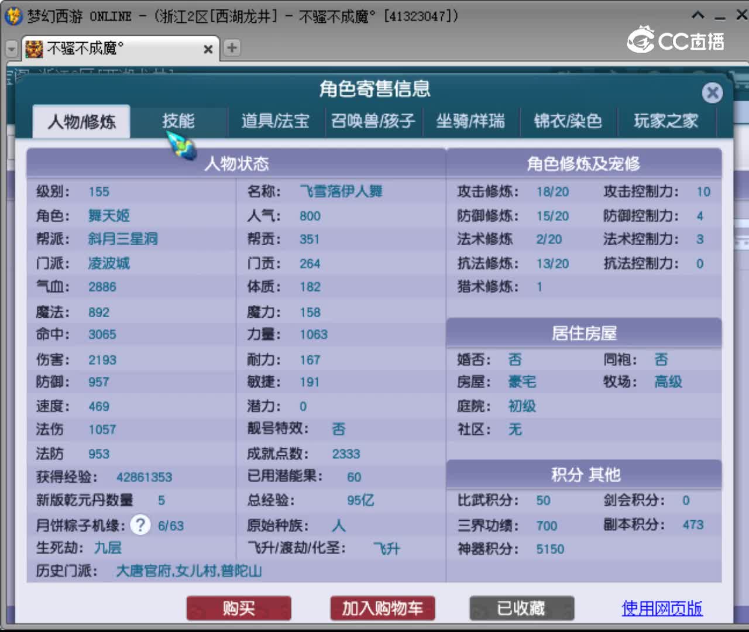Viewport: 749px width, 632px height.
Task: Click the avatar icon on the 不骚不成魔° tab
Action: coord(34,49)
